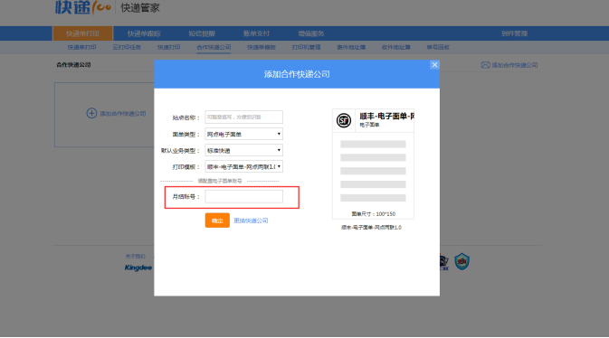609x338 pixels.
Task: Open the 到件管理 tab
Action: 514,33
